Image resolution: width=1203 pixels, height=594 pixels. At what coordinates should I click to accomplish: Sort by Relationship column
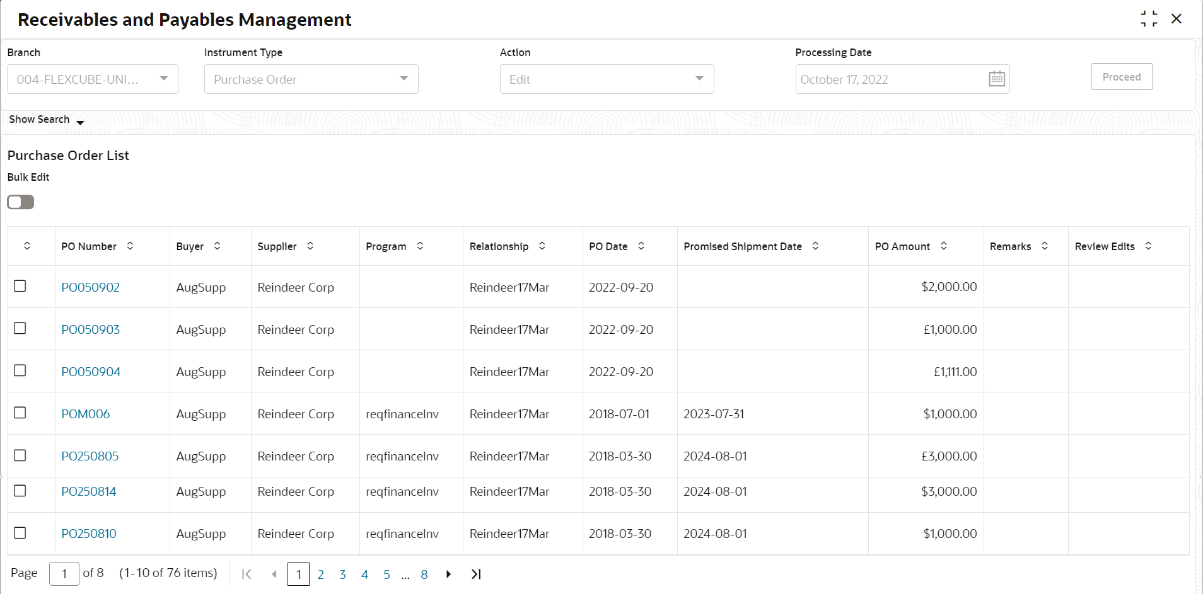click(542, 246)
